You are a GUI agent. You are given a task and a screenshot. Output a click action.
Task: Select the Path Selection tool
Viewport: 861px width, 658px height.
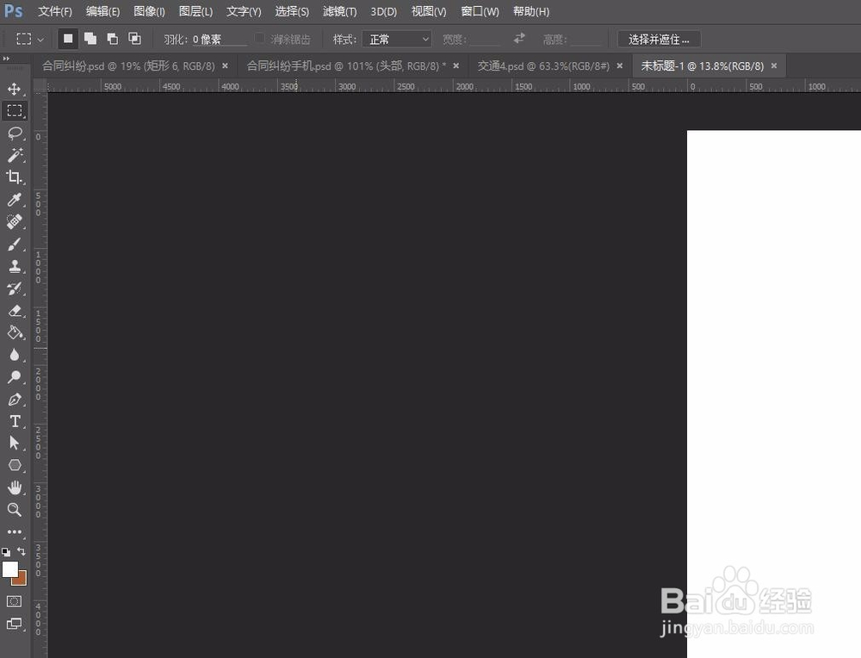[15, 444]
